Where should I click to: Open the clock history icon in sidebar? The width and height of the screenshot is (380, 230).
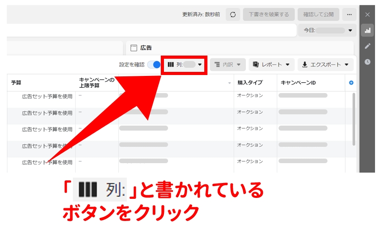coord(367,62)
